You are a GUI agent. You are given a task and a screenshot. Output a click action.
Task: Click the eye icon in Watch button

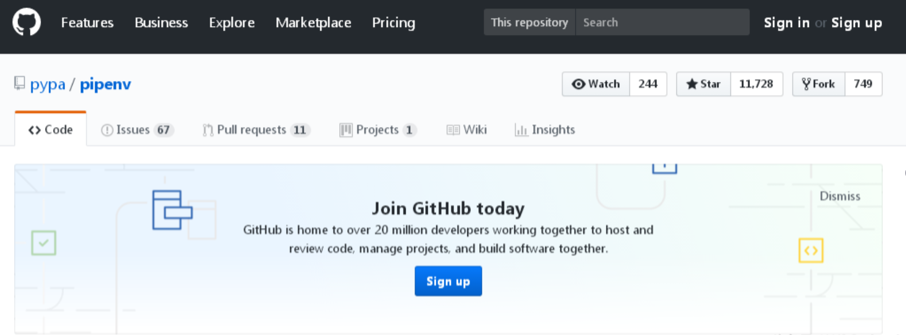tap(578, 84)
